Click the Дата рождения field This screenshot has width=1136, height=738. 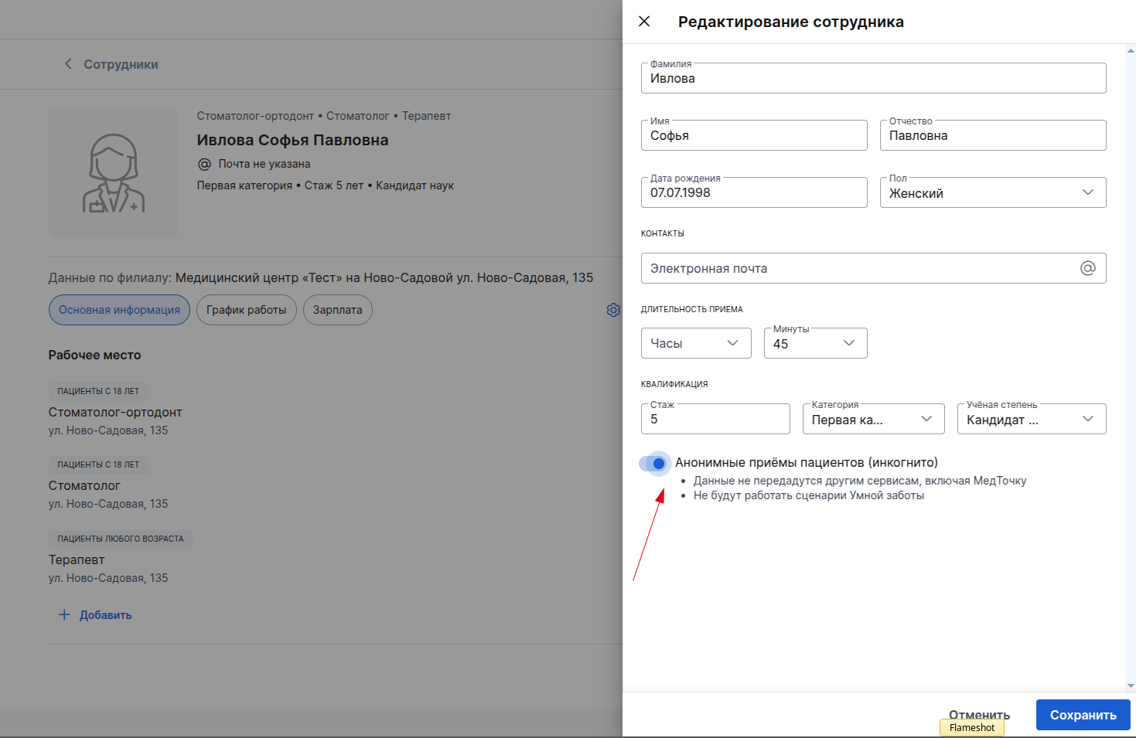[754, 192]
